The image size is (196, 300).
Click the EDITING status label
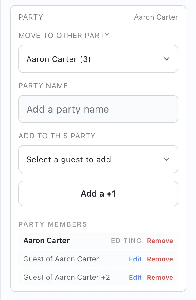click(126, 241)
